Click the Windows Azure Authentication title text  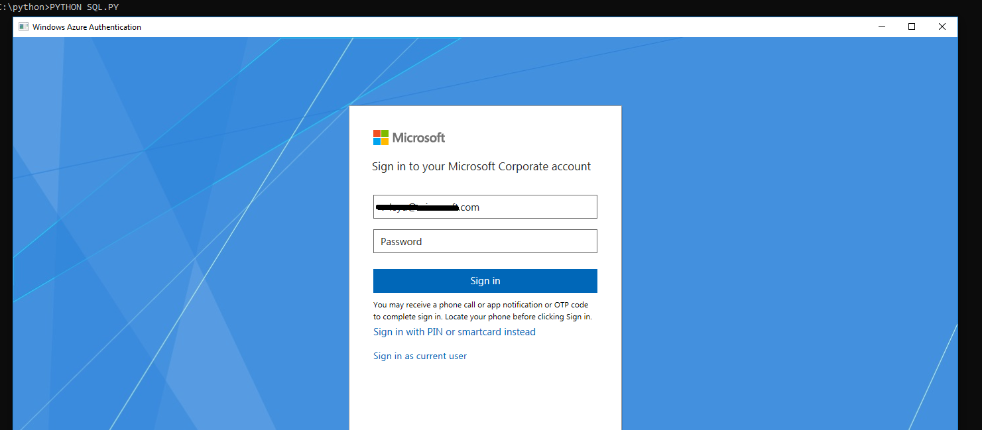click(x=87, y=27)
